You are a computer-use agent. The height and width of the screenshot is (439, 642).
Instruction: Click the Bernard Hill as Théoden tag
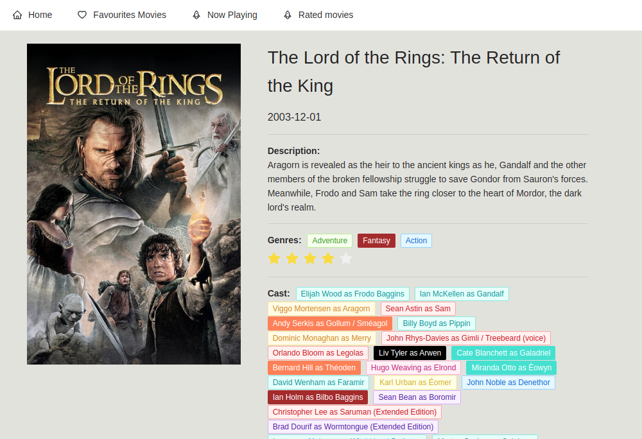314,367
